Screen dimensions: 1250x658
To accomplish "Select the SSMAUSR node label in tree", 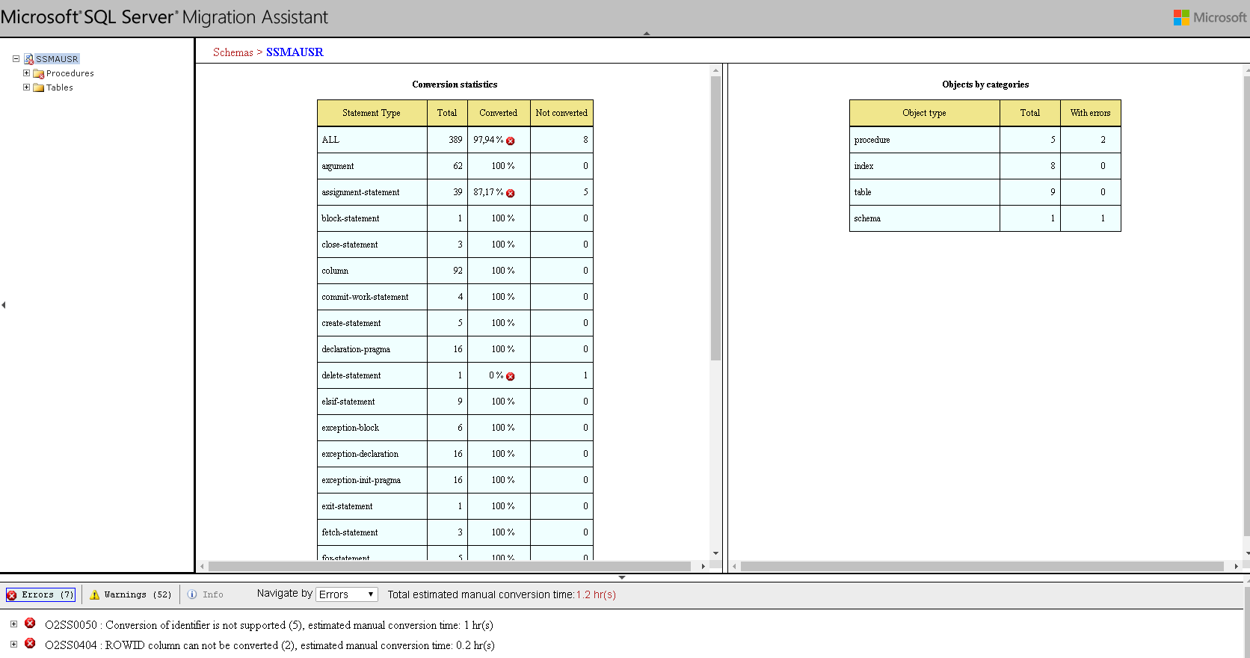I will click(x=57, y=59).
